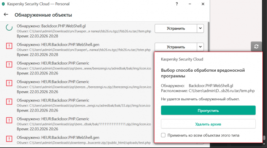Viewport: 267px width, 148px height.
Task: Close the Kaspersky Security Cloud window
Action: [203, 4]
